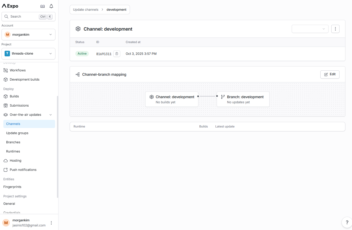Screen dimensions: 352x230
Task: Click the Latest update column header
Action: pyautogui.click(x=225, y=126)
